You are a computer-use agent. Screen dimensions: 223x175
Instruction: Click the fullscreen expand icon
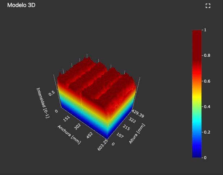pyautogui.click(x=208, y=6)
